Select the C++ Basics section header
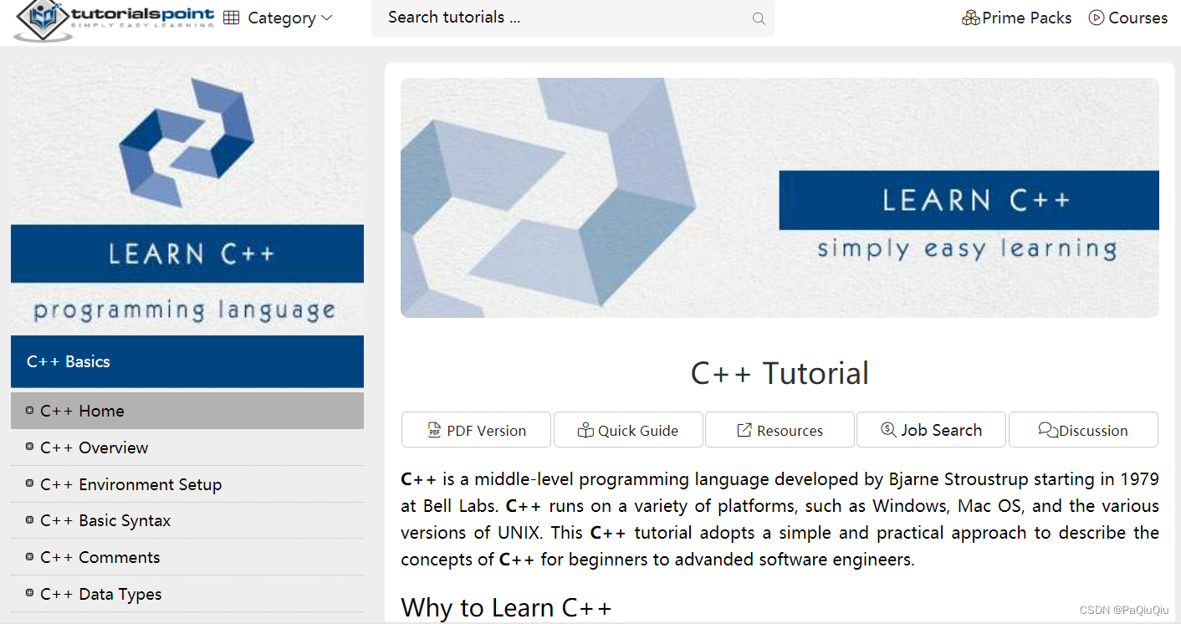The height and width of the screenshot is (624, 1181). pyautogui.click(x=187, y=361)
